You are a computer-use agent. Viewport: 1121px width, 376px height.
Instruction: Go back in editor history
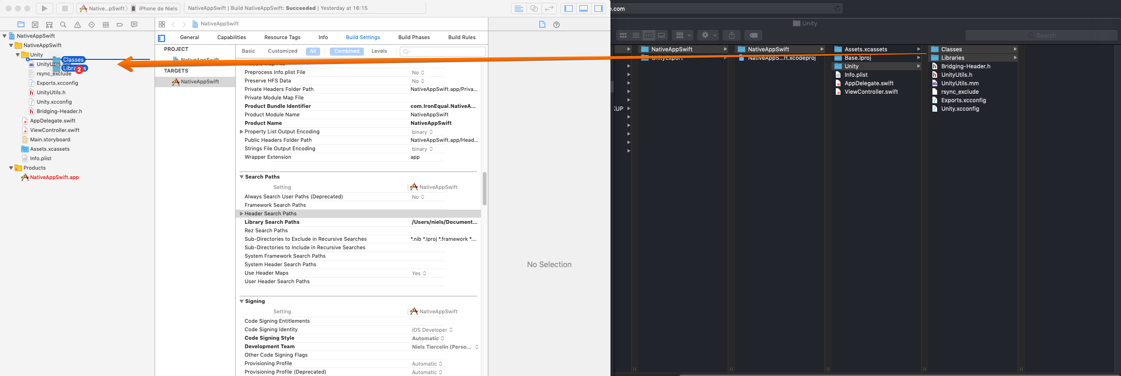[x=173, y=24]
